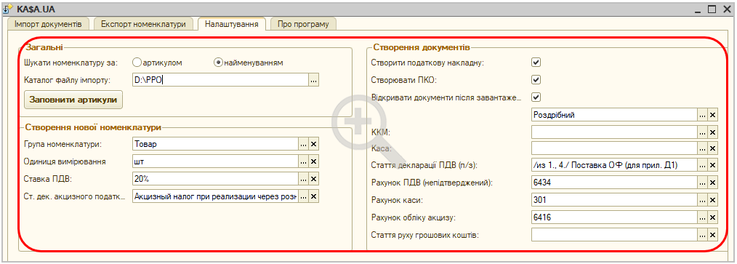This screenshot has height=264, width=737.
Task: Switch to the Імпорт документів tab
Action: (49, 24)
